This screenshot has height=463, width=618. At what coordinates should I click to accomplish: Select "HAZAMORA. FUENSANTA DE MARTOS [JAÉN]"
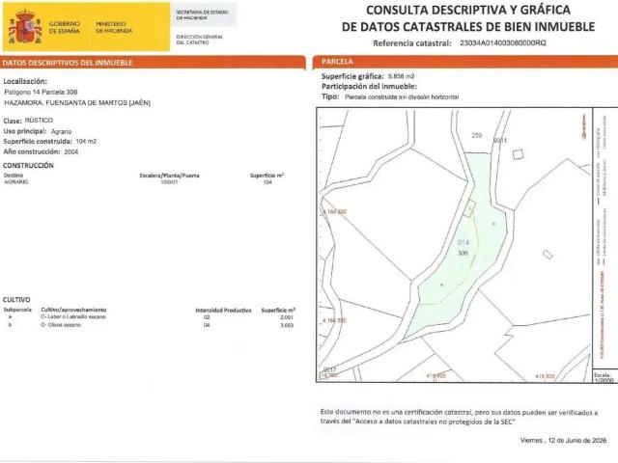click(x=77, y=103)
